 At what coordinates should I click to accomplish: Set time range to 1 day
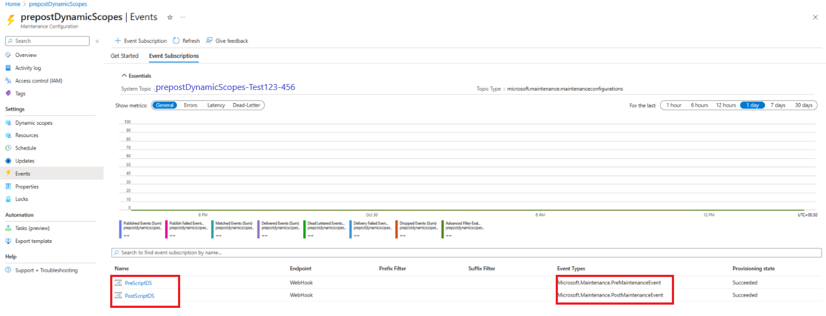[752, 105]
